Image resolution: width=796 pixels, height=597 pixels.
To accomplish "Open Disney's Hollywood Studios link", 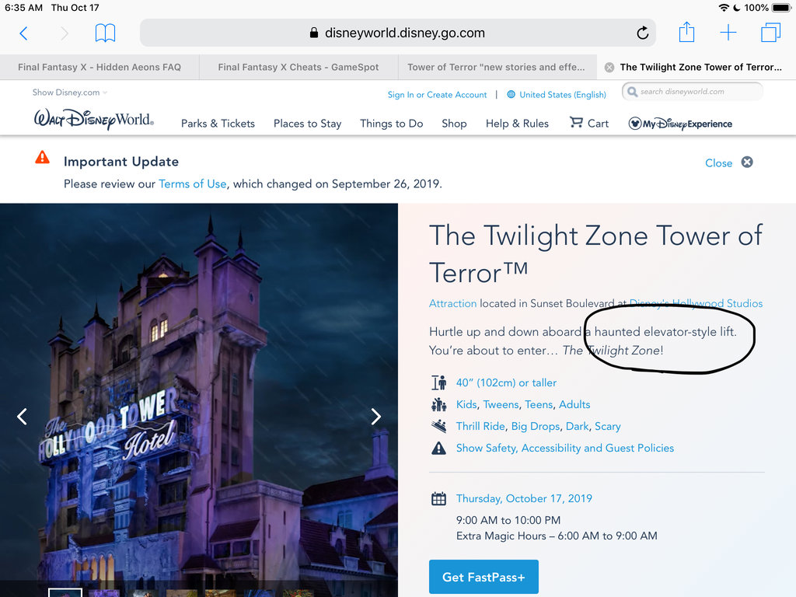I will [696, 304].
